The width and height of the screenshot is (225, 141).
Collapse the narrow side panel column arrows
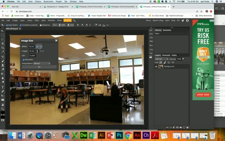[x=151, y=27]
